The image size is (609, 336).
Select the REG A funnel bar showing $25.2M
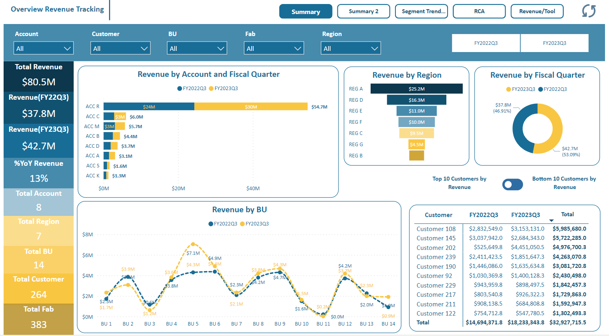pos(417,89)
